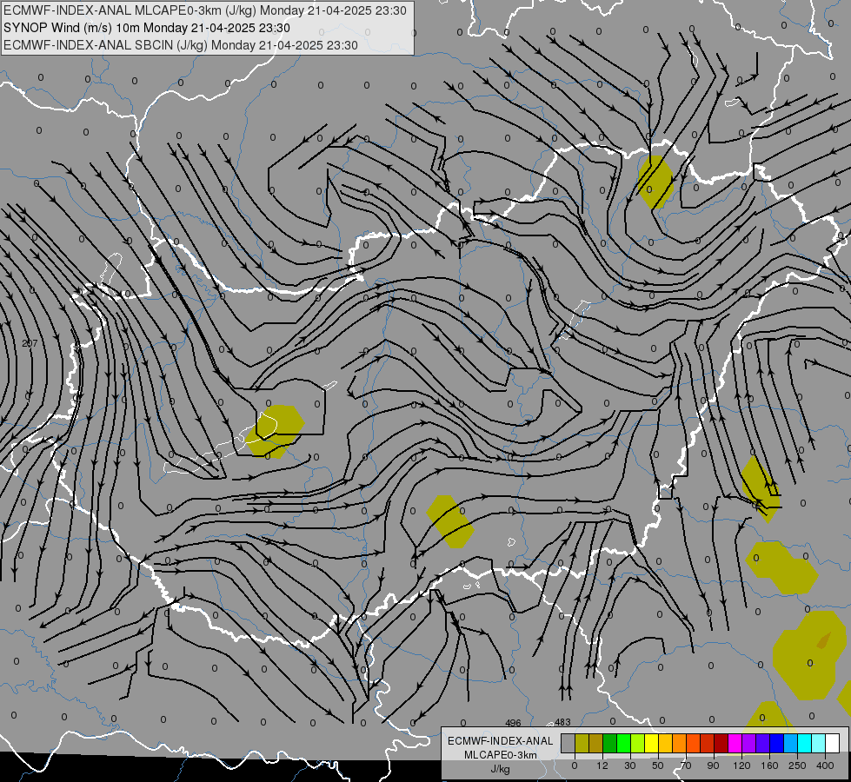851x782 pixels.
Task: Click the pure yellow legend swatch
Action: 651,743
